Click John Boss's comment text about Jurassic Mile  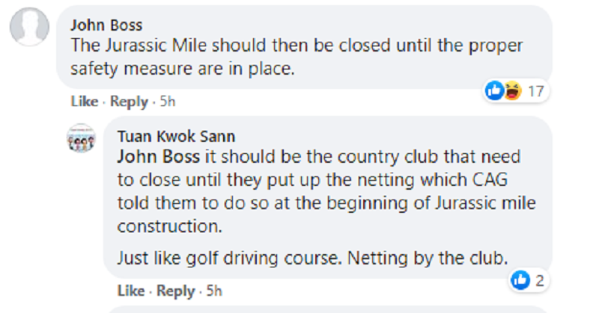(297, 56)
